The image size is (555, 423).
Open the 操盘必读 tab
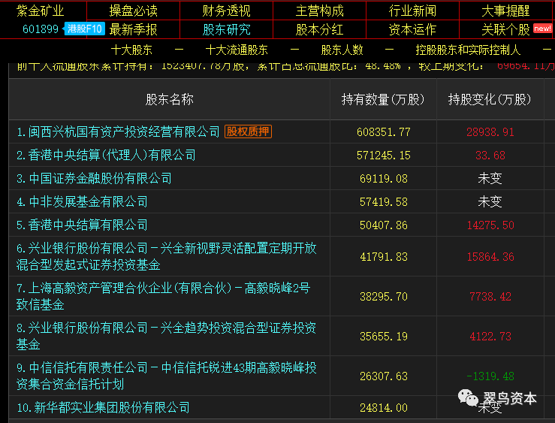pyautogui.click(x=133, y=11)
